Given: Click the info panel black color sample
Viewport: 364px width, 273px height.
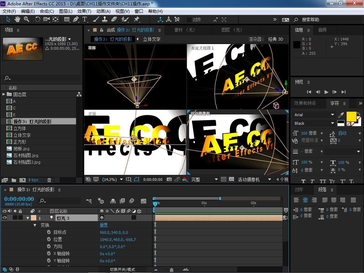Looking at the screenshot, I should coord(297,45).
